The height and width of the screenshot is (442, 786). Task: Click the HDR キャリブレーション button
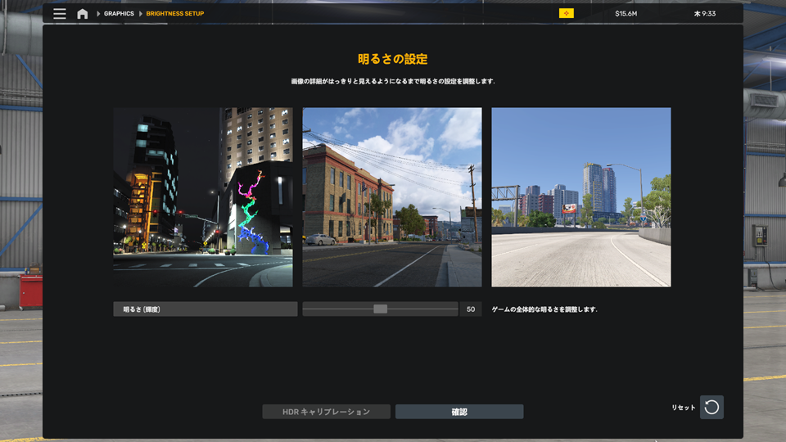pos(326,412)
